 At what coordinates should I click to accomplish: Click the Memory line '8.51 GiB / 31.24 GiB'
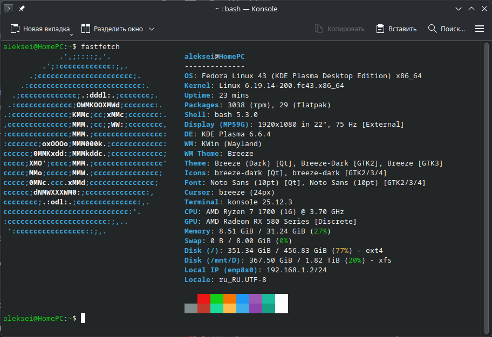tap(258, 231)
